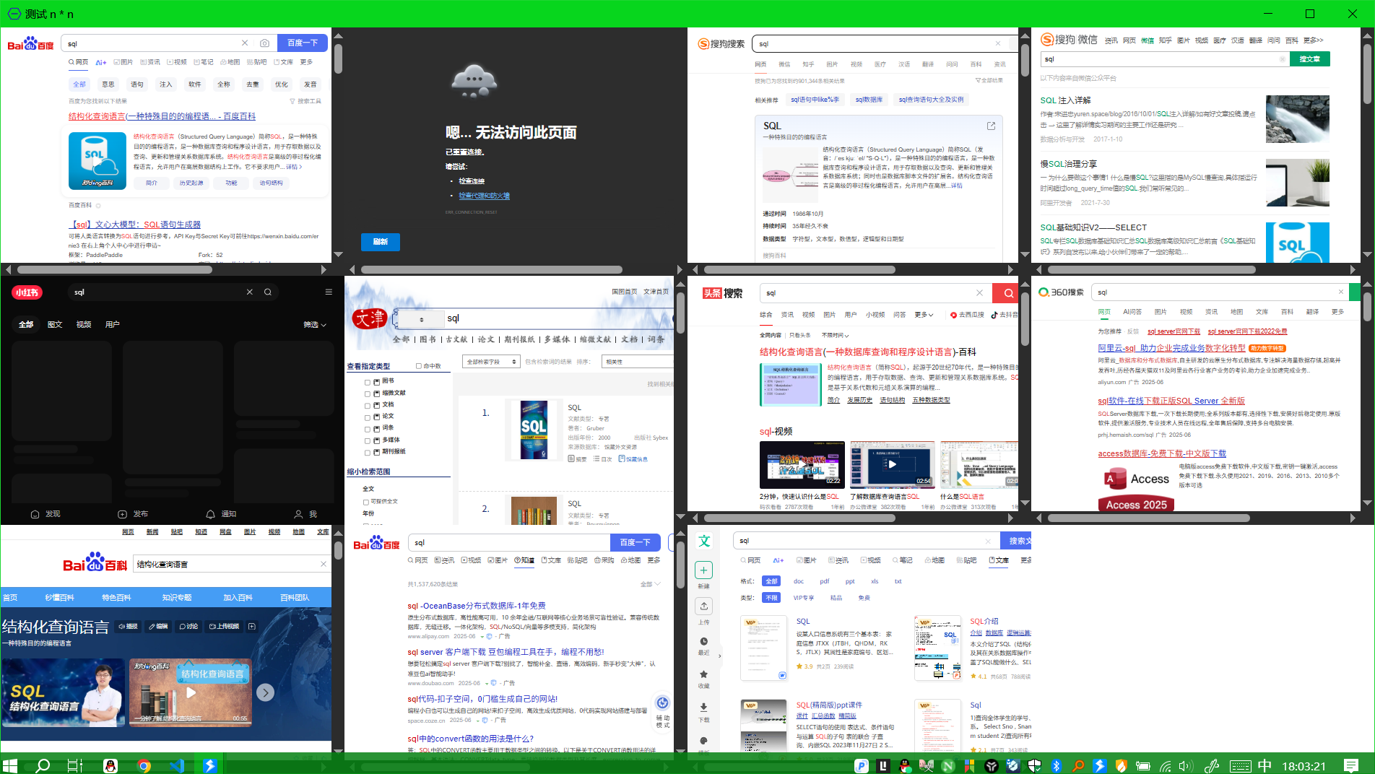Click the Baidu Wenku 上传 upload icon
The height and width of the screenshot is (774, 1375).
click(704, 606)
